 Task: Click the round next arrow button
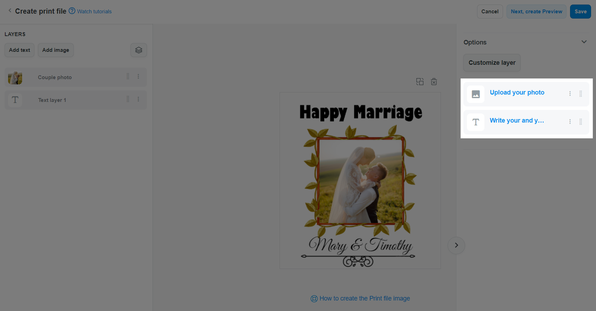tap(456, 246)
